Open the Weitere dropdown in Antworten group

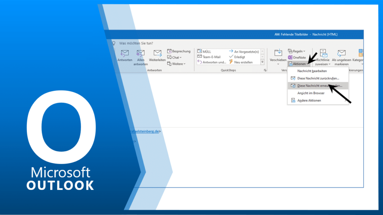177,64
